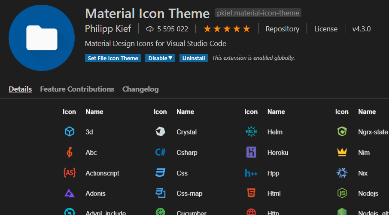The height and width of the screenshot is (215, 389).
Task: Click the Html name text
Action: click(x=274, y=193)
